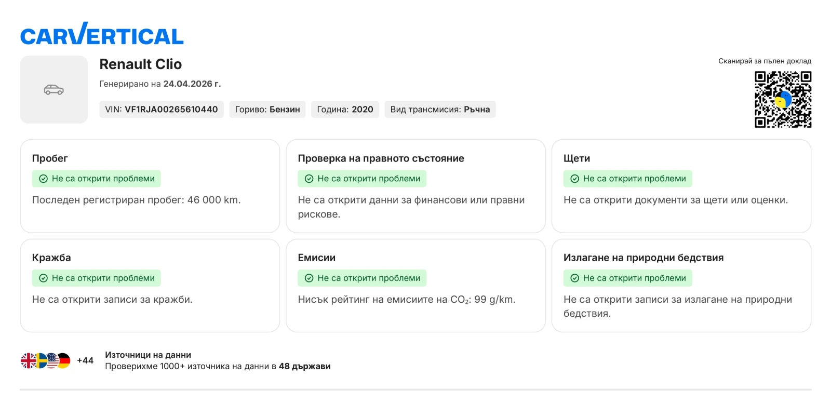Image resolution: width=831 pixels, height=403 pixels.
Task: Click the Пробег heading
Action: (50, 158)
